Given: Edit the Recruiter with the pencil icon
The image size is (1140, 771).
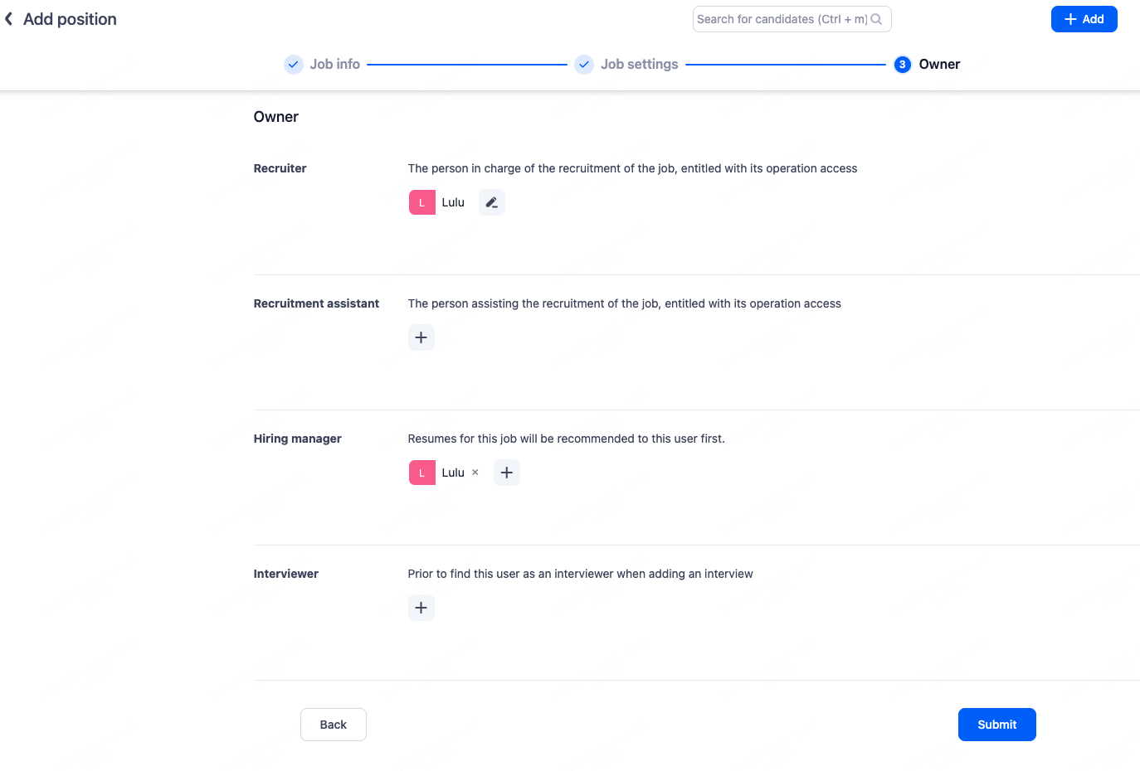Looking at the screenshot, I should point(492,202).
